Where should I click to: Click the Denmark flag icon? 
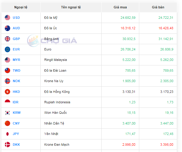[7, 145]
